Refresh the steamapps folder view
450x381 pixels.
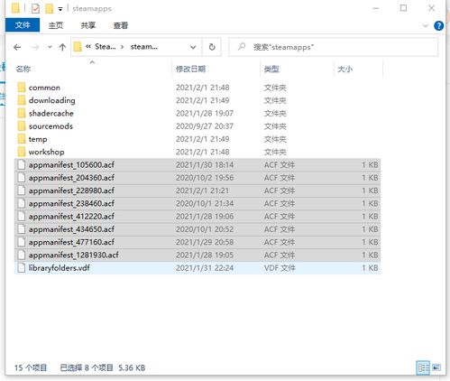(x=212, y=47)
